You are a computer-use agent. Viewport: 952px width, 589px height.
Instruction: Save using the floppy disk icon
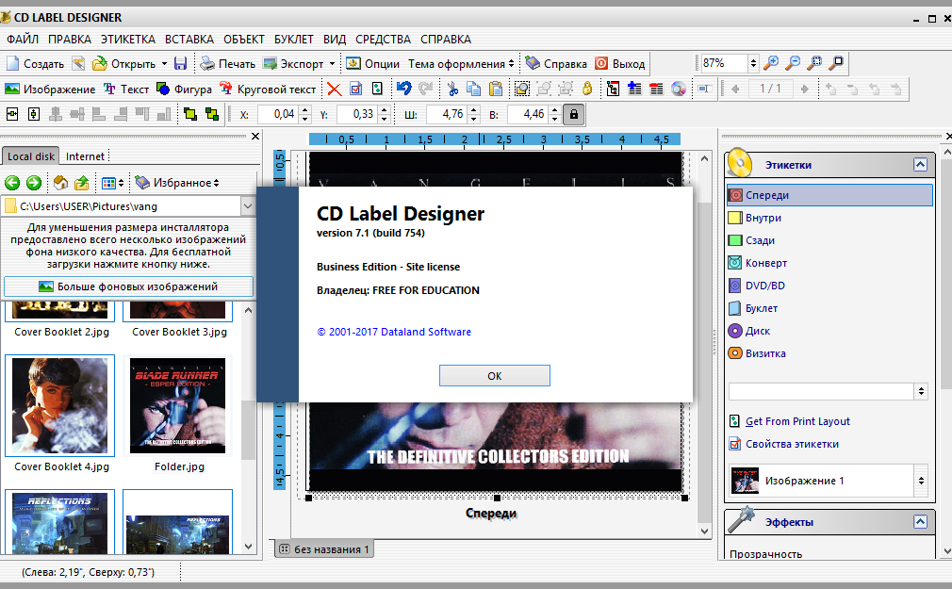(180, 64)
